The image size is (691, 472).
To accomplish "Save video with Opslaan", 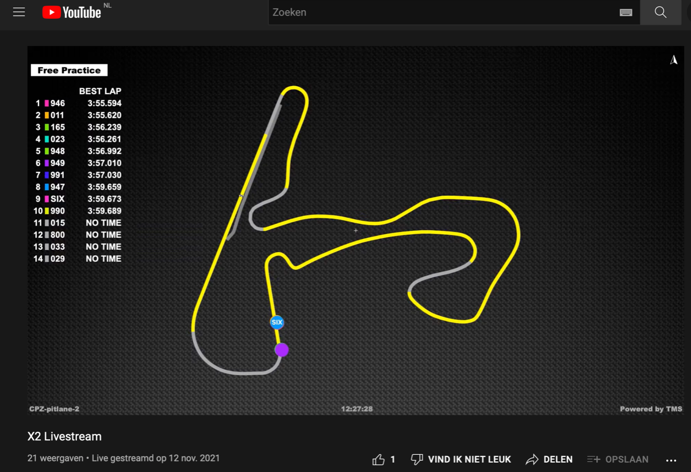I will (618, 459).
